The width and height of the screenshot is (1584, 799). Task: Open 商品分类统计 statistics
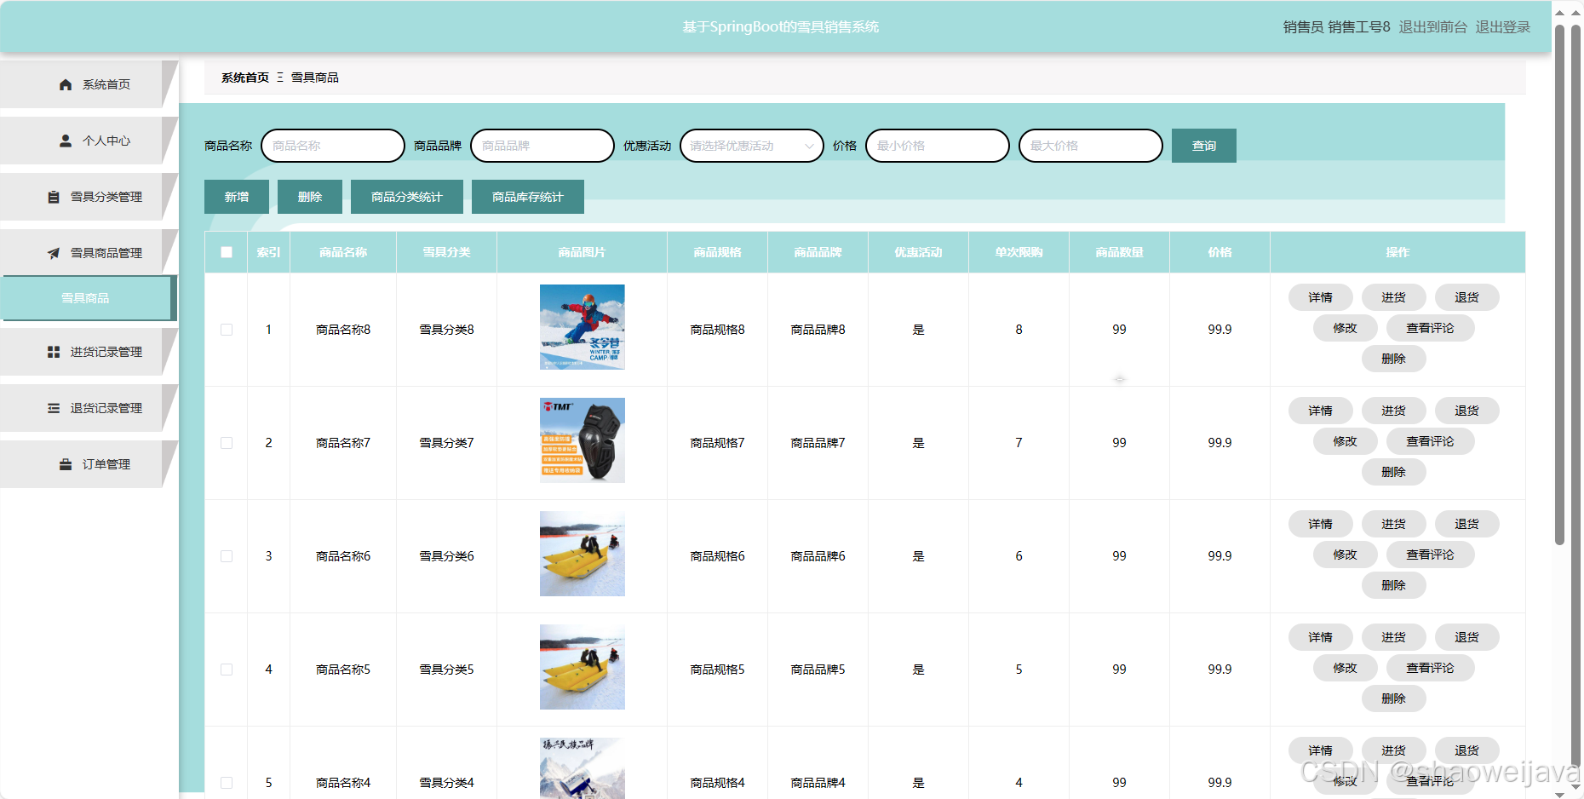click(x=407, y=197)
